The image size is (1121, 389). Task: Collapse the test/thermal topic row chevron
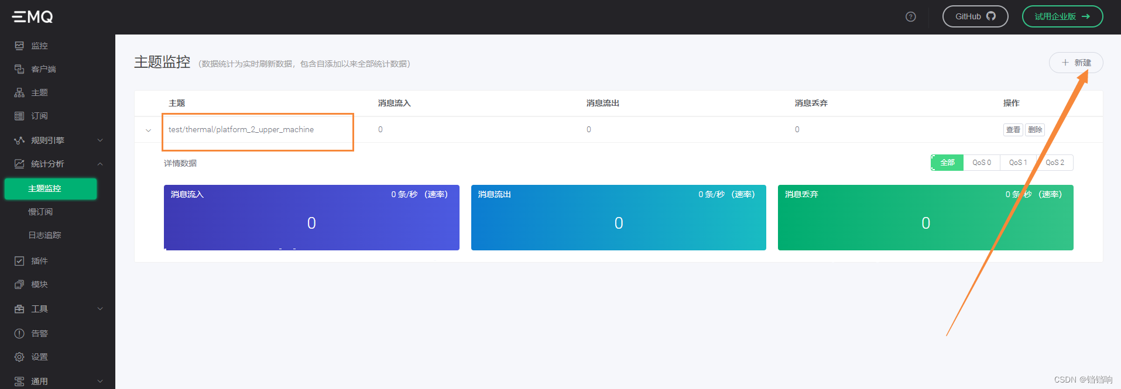click(x=148, y=130)
